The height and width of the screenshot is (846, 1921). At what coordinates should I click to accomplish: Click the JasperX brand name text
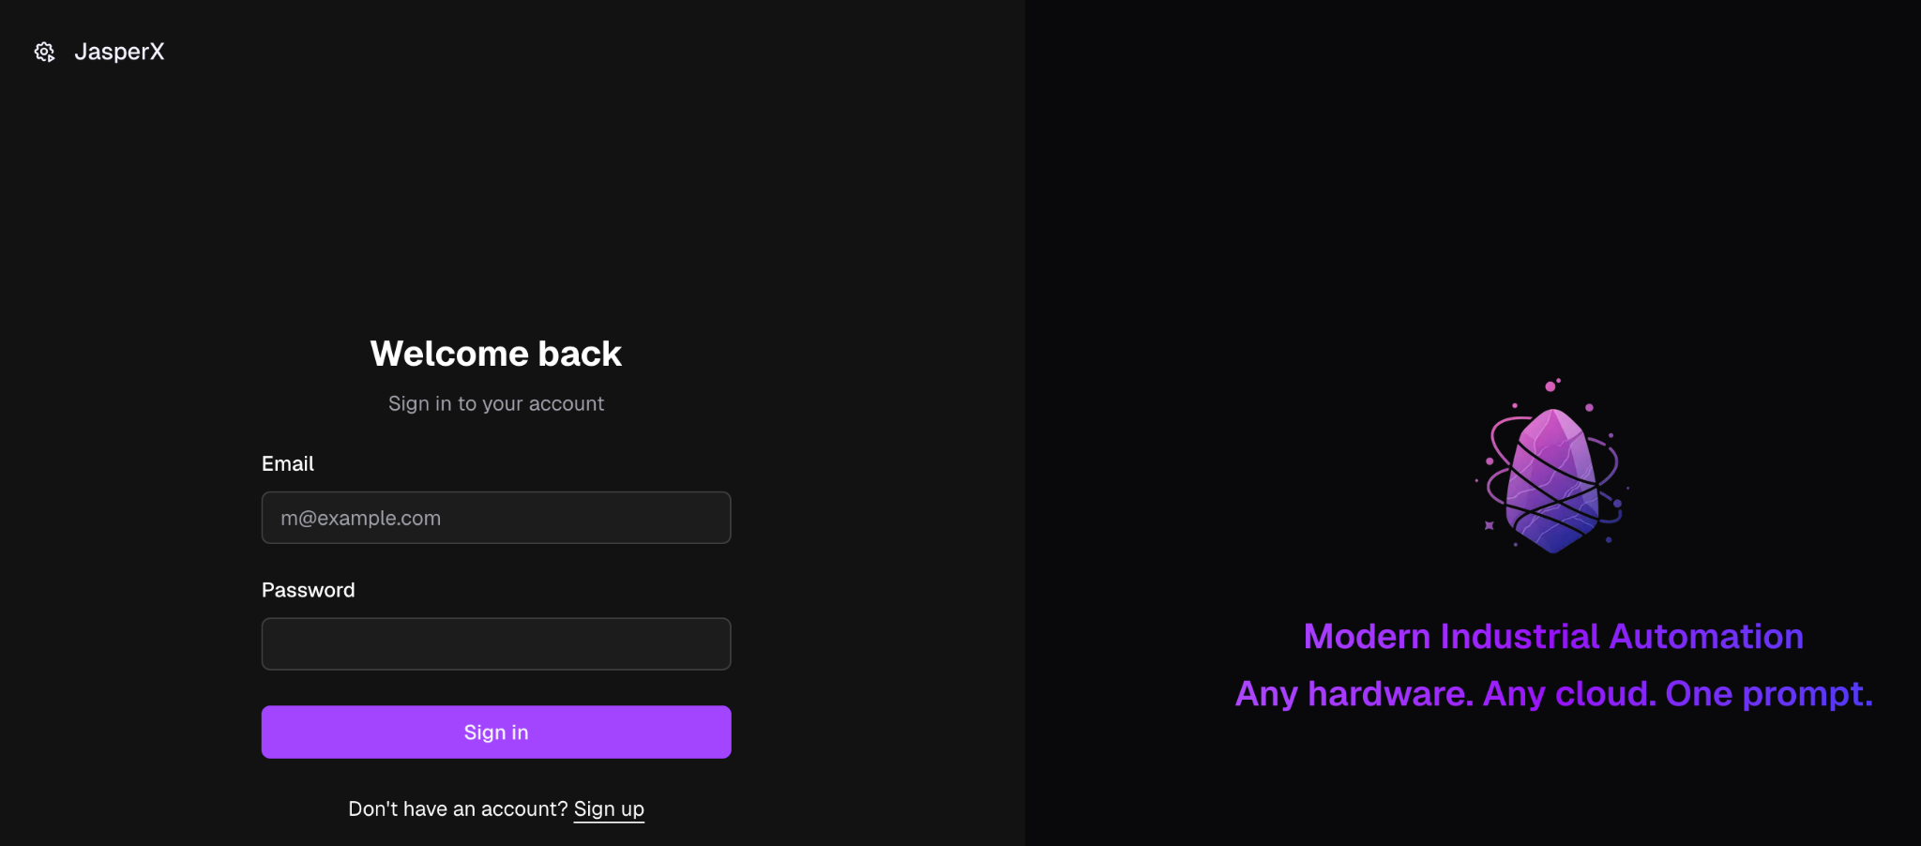tap(119, 52)
